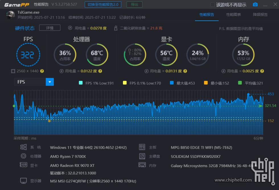
Task: Click the 322 FPS circular gauge
Action: (28, 55)
